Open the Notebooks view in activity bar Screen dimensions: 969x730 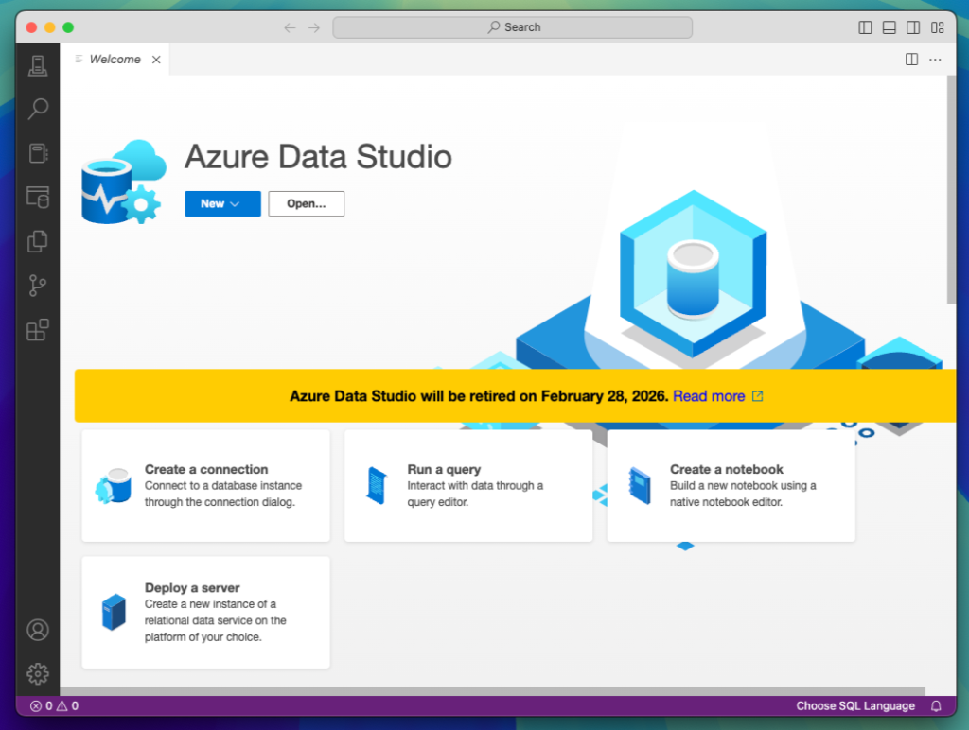[38, 153]
